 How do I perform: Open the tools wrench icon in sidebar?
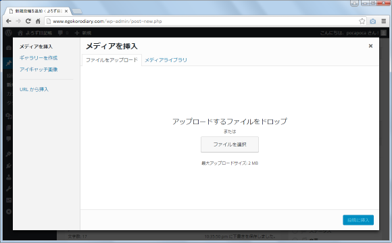[x=9, y=188]
